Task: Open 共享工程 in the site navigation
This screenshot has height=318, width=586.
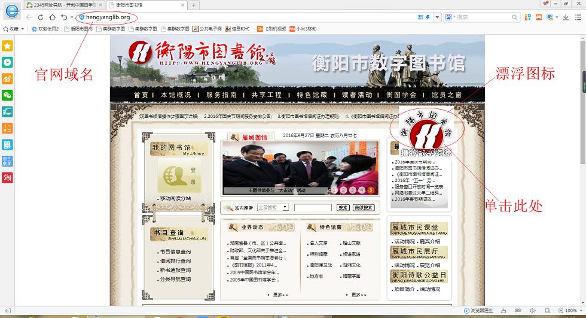Action: pos(267,95)
